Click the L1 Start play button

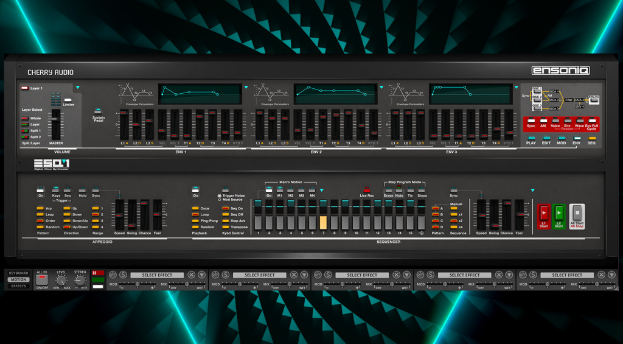click(x=543, y=213)
